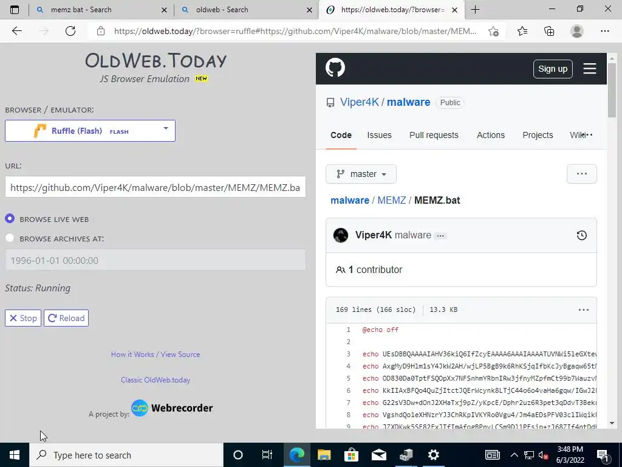Click the GitHub octocat logo
This screenshot has height=467, width=622.
[335, 68]
